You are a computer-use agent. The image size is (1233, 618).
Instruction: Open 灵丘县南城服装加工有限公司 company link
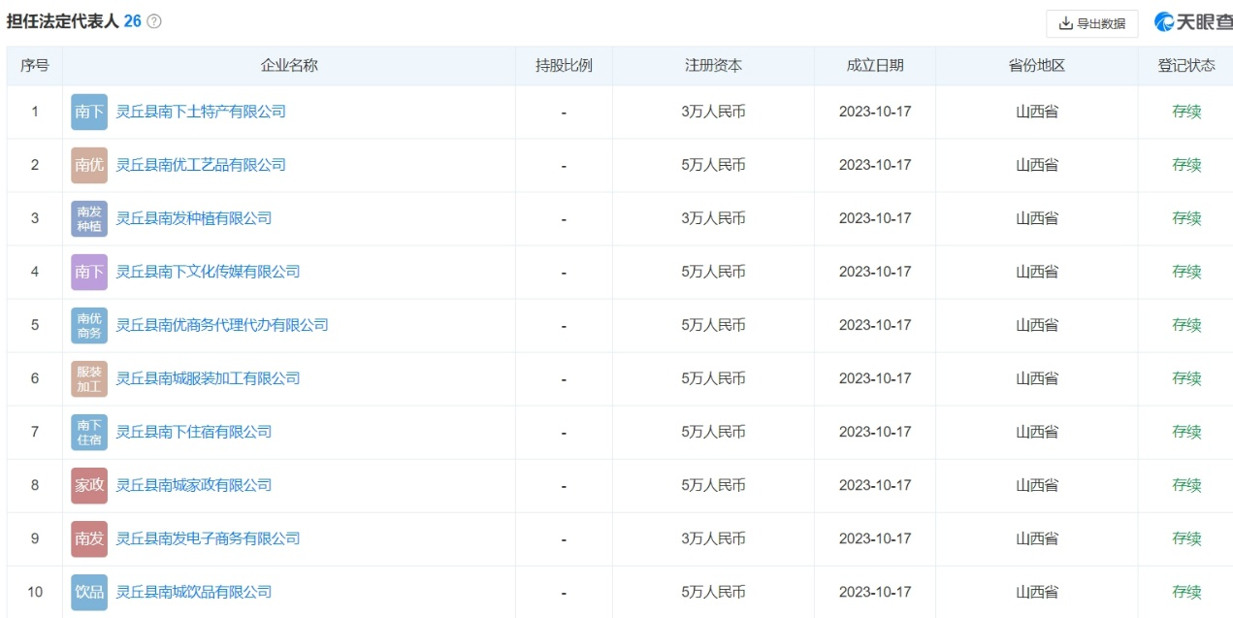(x=208, y=378)
